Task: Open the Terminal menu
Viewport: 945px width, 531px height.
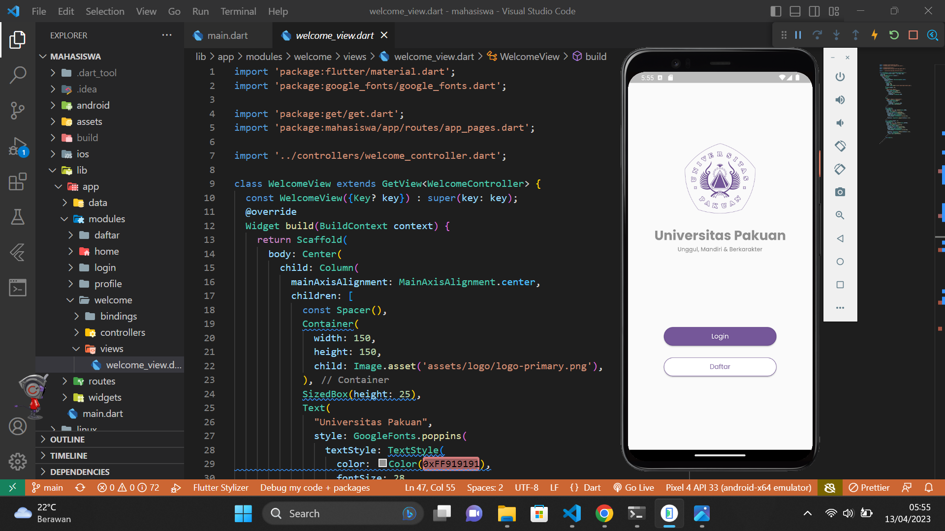Action: (x=238, y=11)
